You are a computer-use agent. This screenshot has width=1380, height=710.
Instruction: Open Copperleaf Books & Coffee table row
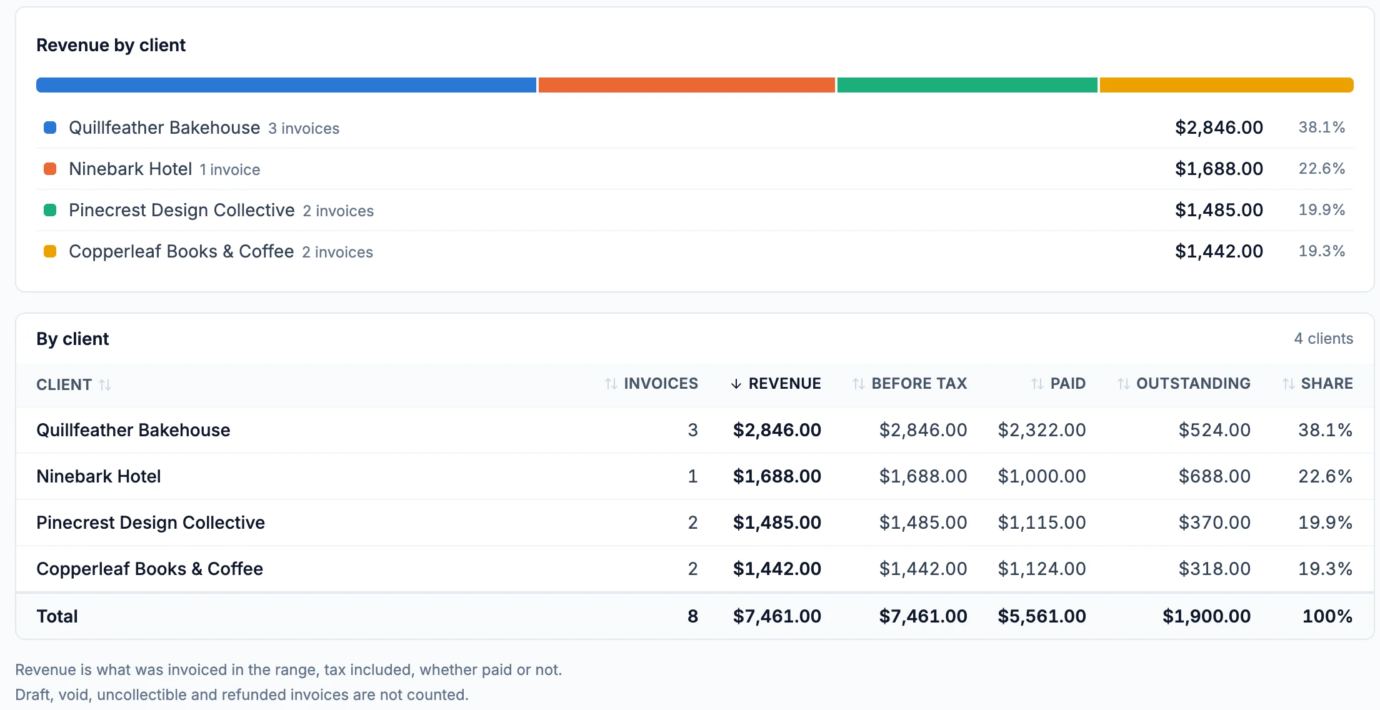695,569
